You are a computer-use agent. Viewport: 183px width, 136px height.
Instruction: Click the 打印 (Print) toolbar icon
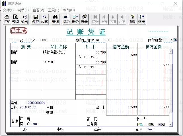(7, 19)
